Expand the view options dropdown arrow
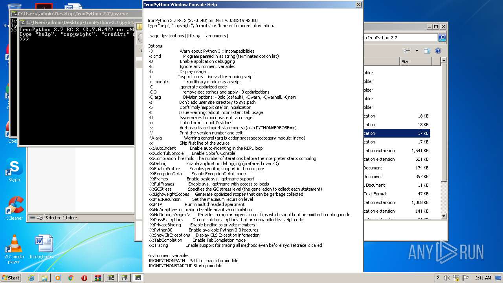Viewport: 503px width, 283px height. [x=417, y=51]
